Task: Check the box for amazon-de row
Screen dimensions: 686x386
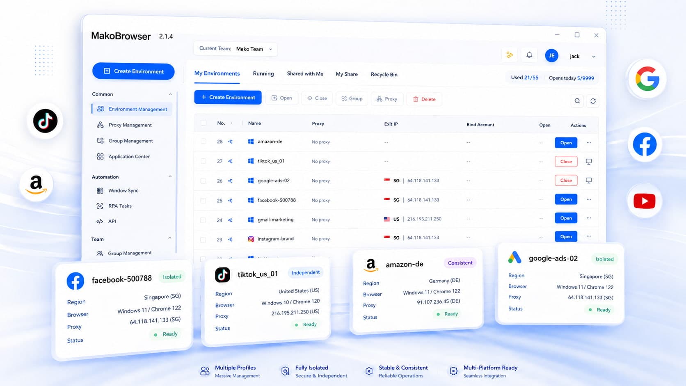Action: [204, 142]
